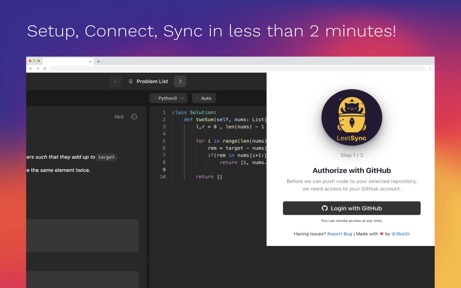Select the currently open browser tab
The width and height of the screenshot is (461, 288).
tap(67, 61)
